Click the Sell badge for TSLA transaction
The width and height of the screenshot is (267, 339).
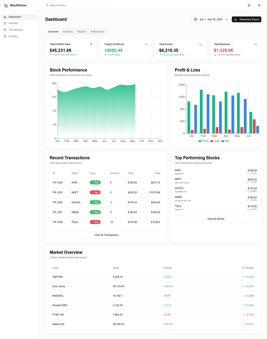[95, 222]
